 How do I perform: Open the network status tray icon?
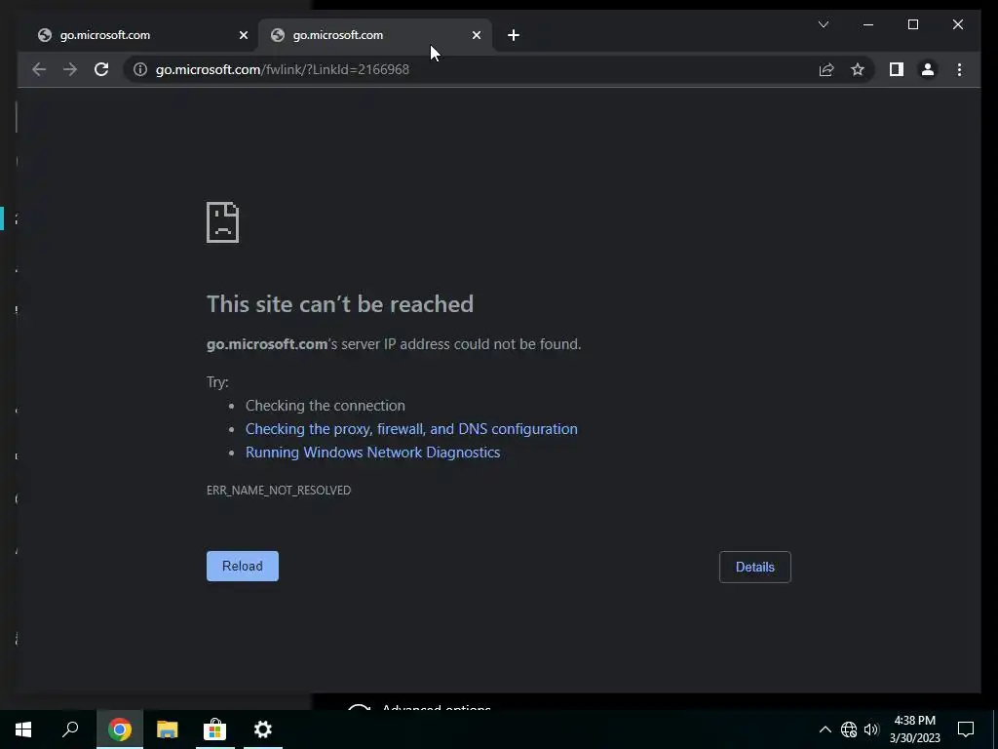tap(849, 729)
